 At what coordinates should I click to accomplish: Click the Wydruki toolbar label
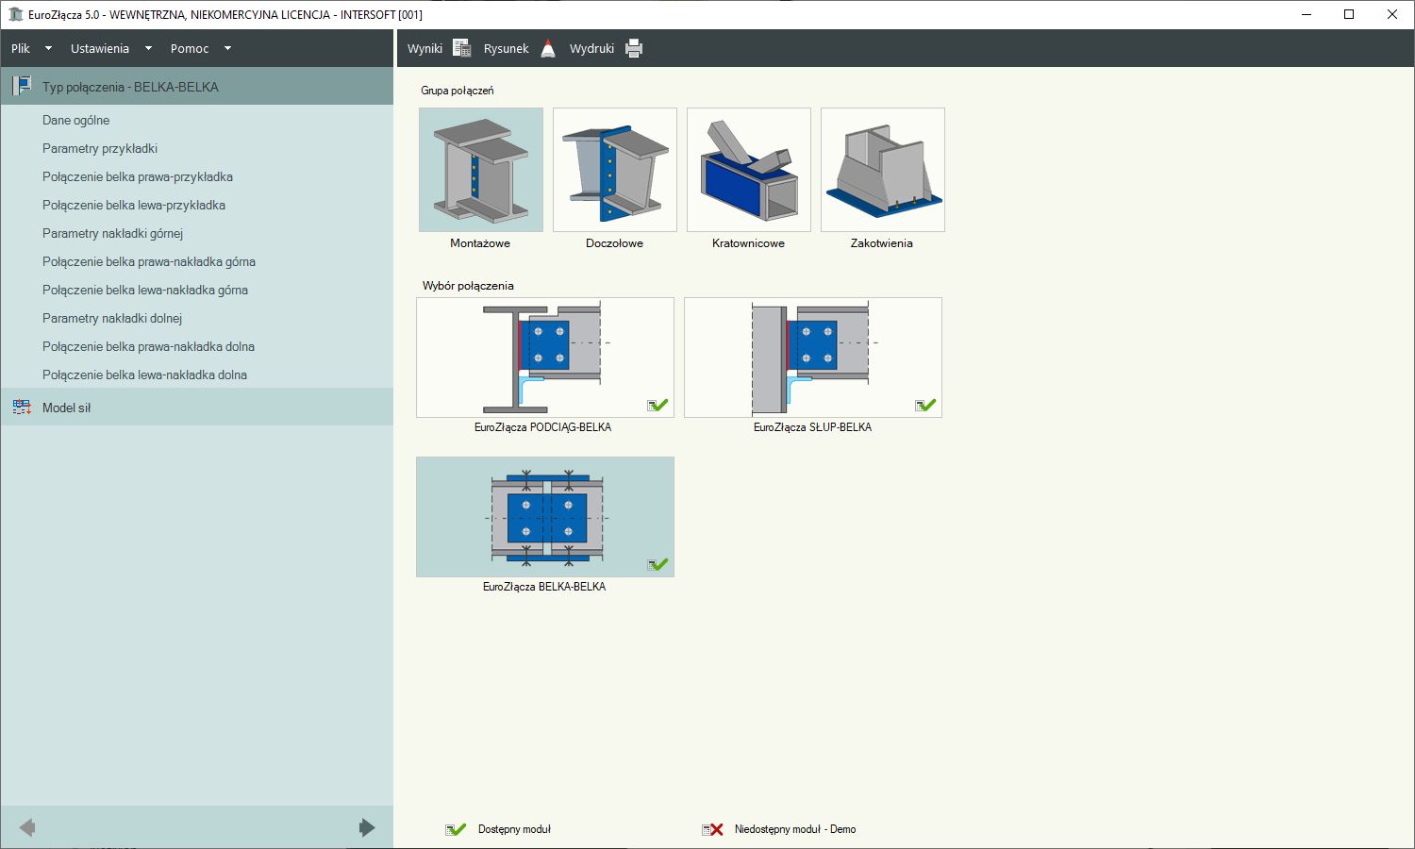(x=591, y=48)
